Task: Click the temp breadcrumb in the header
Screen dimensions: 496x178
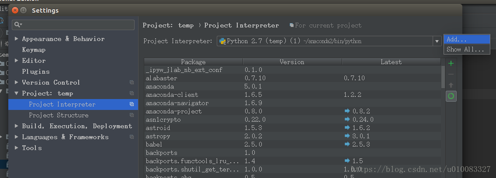Action: coord(186,25)
